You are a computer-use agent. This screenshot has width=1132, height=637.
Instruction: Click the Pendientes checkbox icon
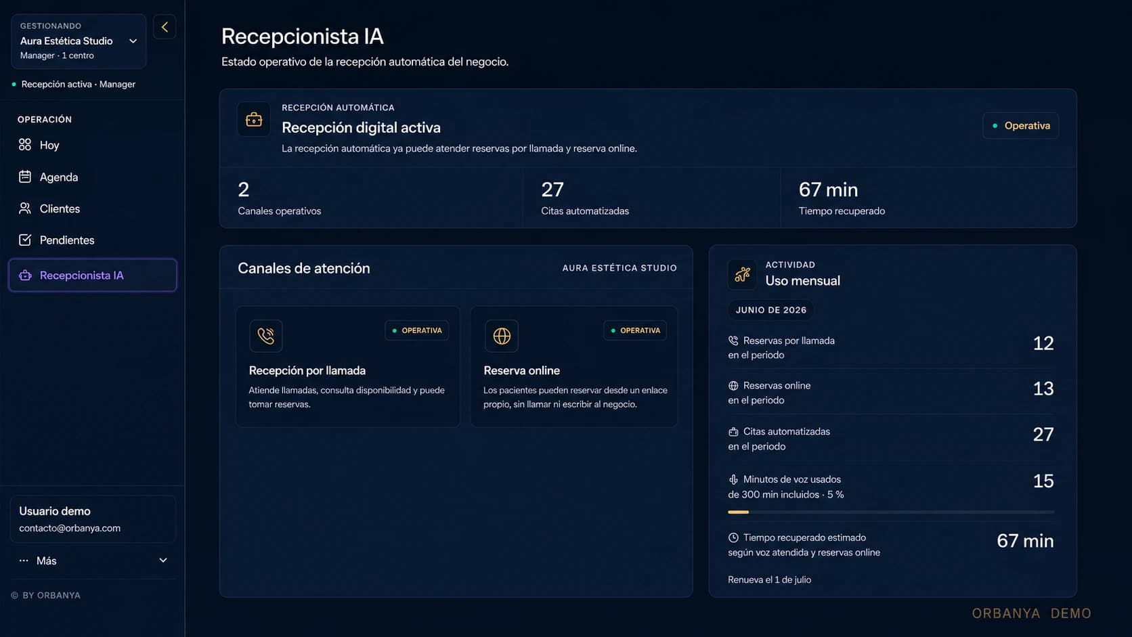click(x=25, y=240)
